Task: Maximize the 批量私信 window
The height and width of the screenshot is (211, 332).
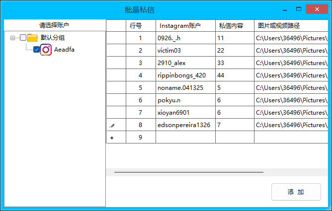Action: tap(299, 9)
